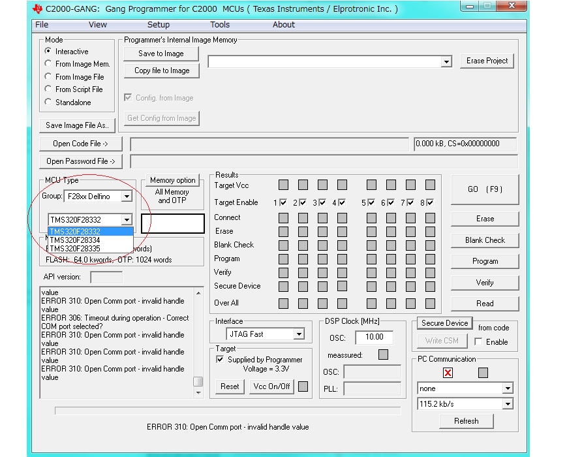Screen dimensions: 567x457
Task: Toggle Target Enable checkbox 4
Action: click(342, 202)
